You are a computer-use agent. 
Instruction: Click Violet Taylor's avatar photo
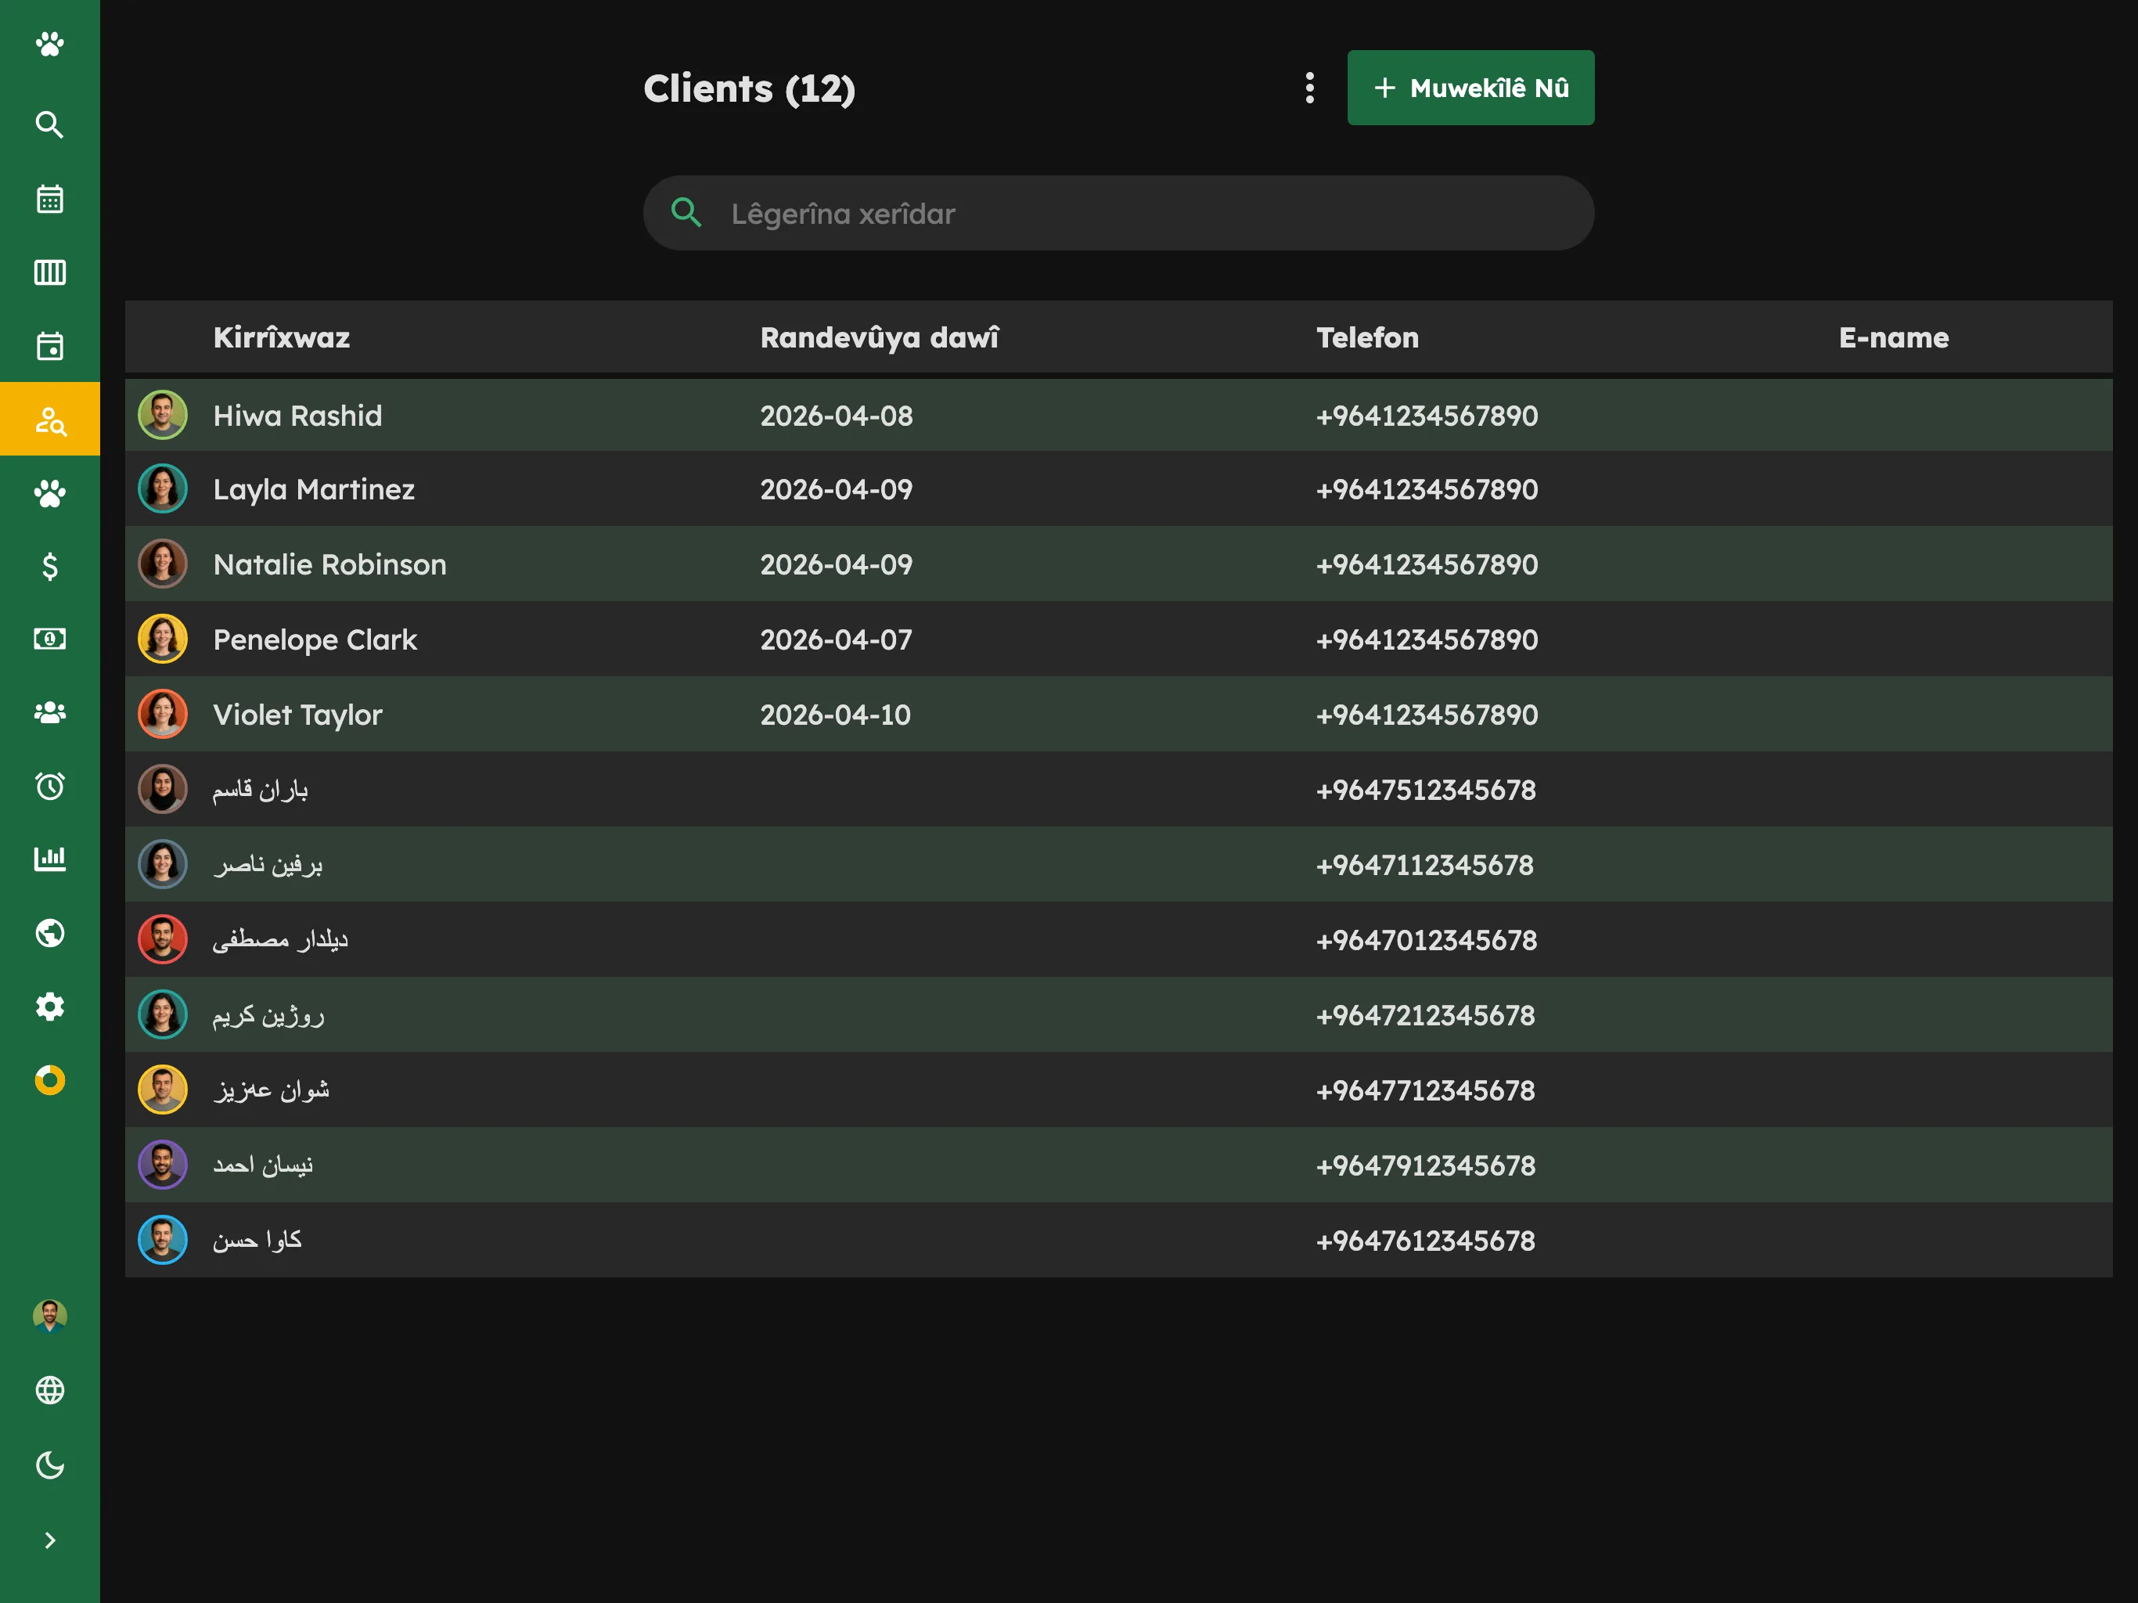(162, 715)
